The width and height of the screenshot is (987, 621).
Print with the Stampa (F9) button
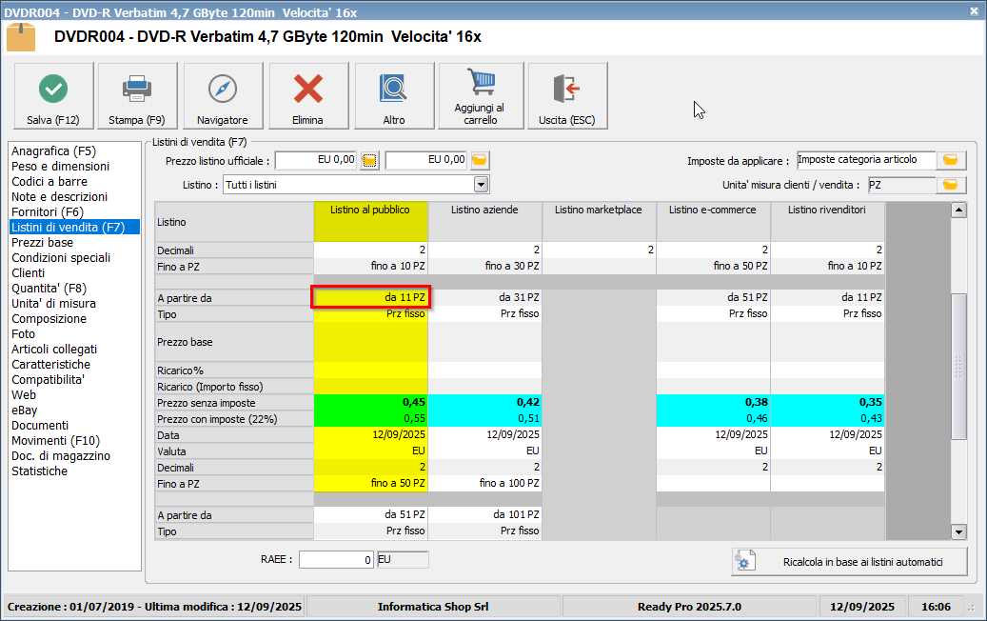click(137, 96)
